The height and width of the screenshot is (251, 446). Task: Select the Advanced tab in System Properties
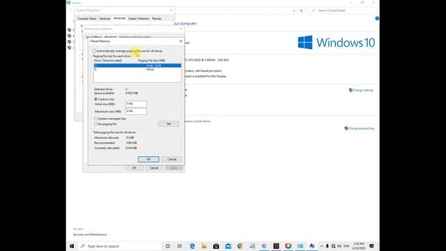point(119,18)
